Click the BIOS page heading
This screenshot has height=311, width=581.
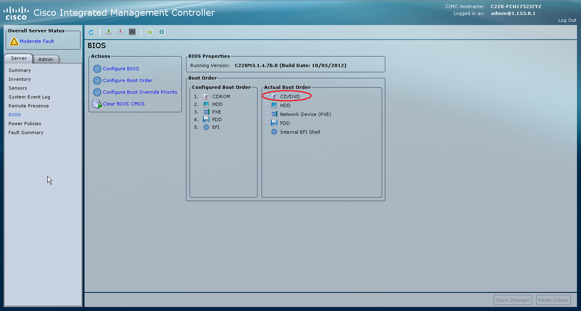point(97,46)
